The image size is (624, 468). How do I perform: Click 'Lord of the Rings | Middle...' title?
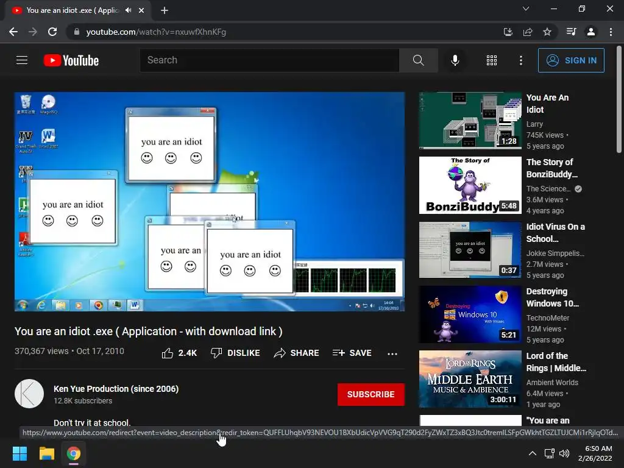coord(556,362)
